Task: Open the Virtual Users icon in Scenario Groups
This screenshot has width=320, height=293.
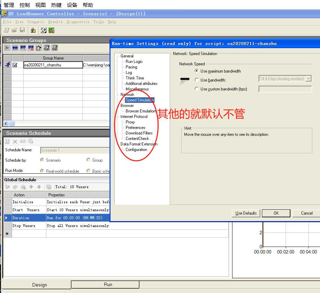Action: tap(15, 48)
